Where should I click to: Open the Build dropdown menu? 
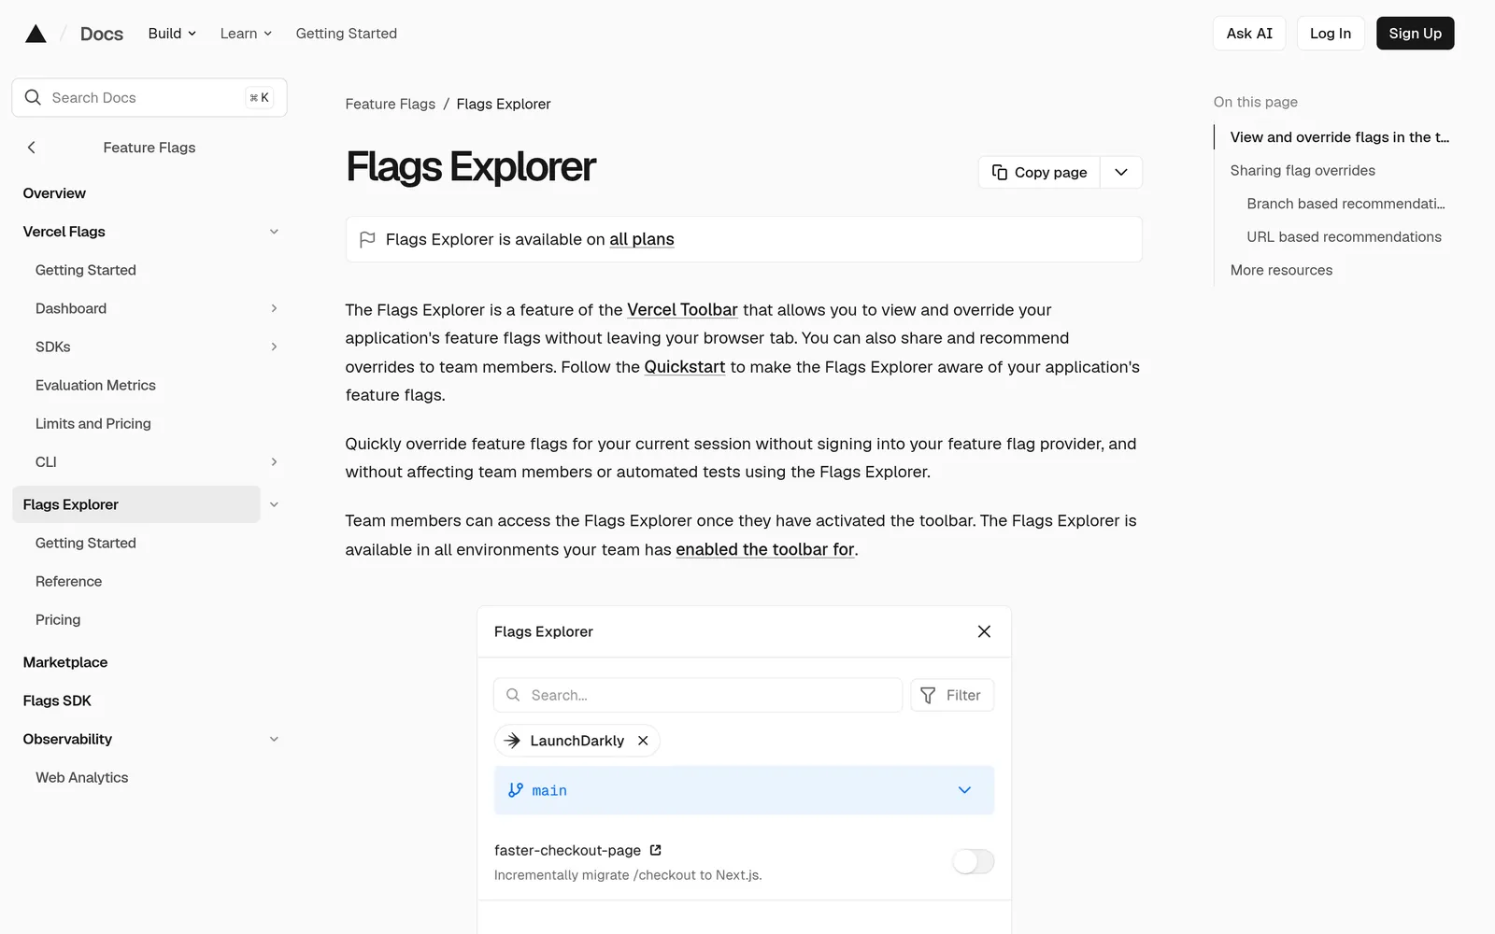(172, 34)
